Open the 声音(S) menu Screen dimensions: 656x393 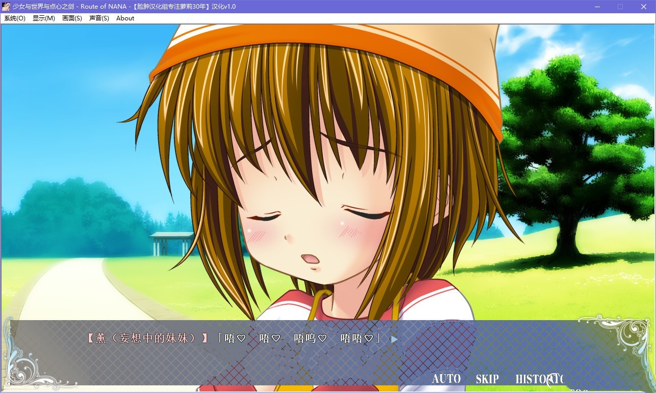pyautogui.click(x=99, y=18)
